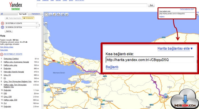This screenshot has height=109, width=199.
Task: Zoom out with minus button
Action: tap(46, 23)
